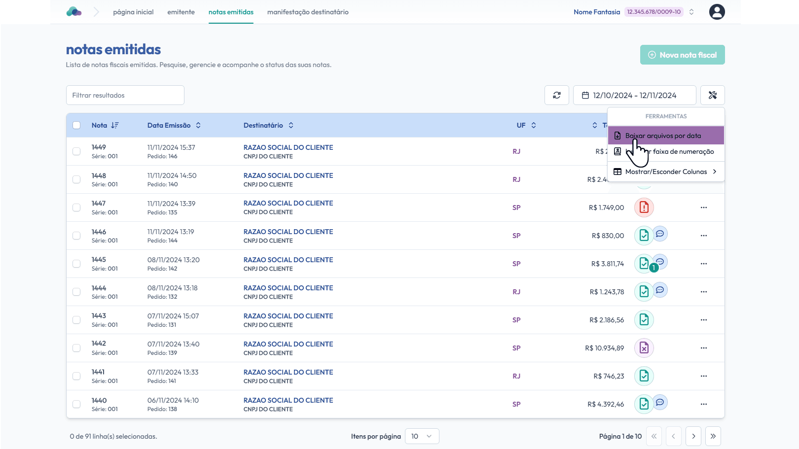Image resolution: width=799 pixels, height=449 pixels.
Task: Open the ellipsis actions menu for nota 1449
Action: (x=703, y=151)
